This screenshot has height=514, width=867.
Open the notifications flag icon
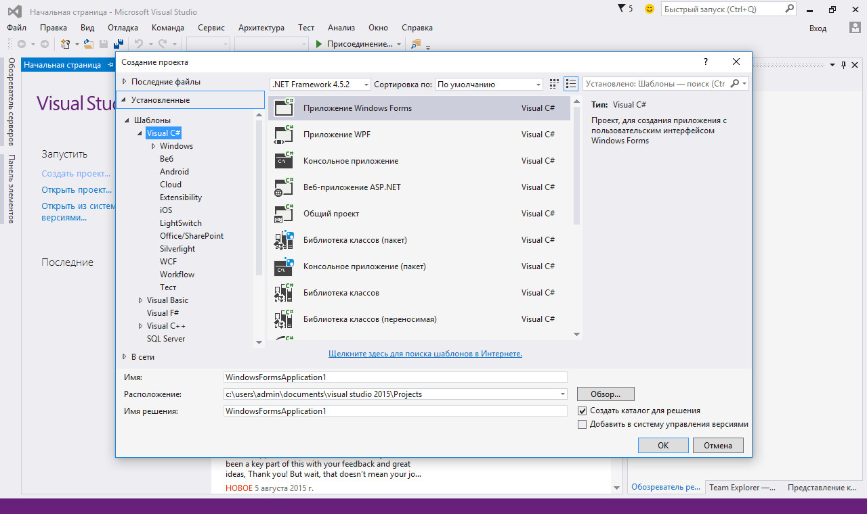622,9
